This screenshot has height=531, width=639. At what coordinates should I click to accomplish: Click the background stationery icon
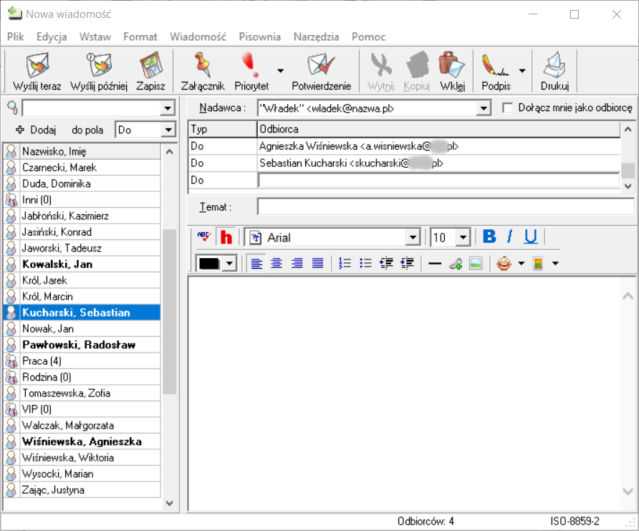point(538,263)
